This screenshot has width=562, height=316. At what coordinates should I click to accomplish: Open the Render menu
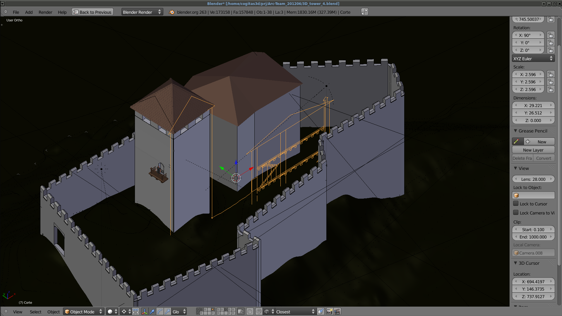coord(45,12)
